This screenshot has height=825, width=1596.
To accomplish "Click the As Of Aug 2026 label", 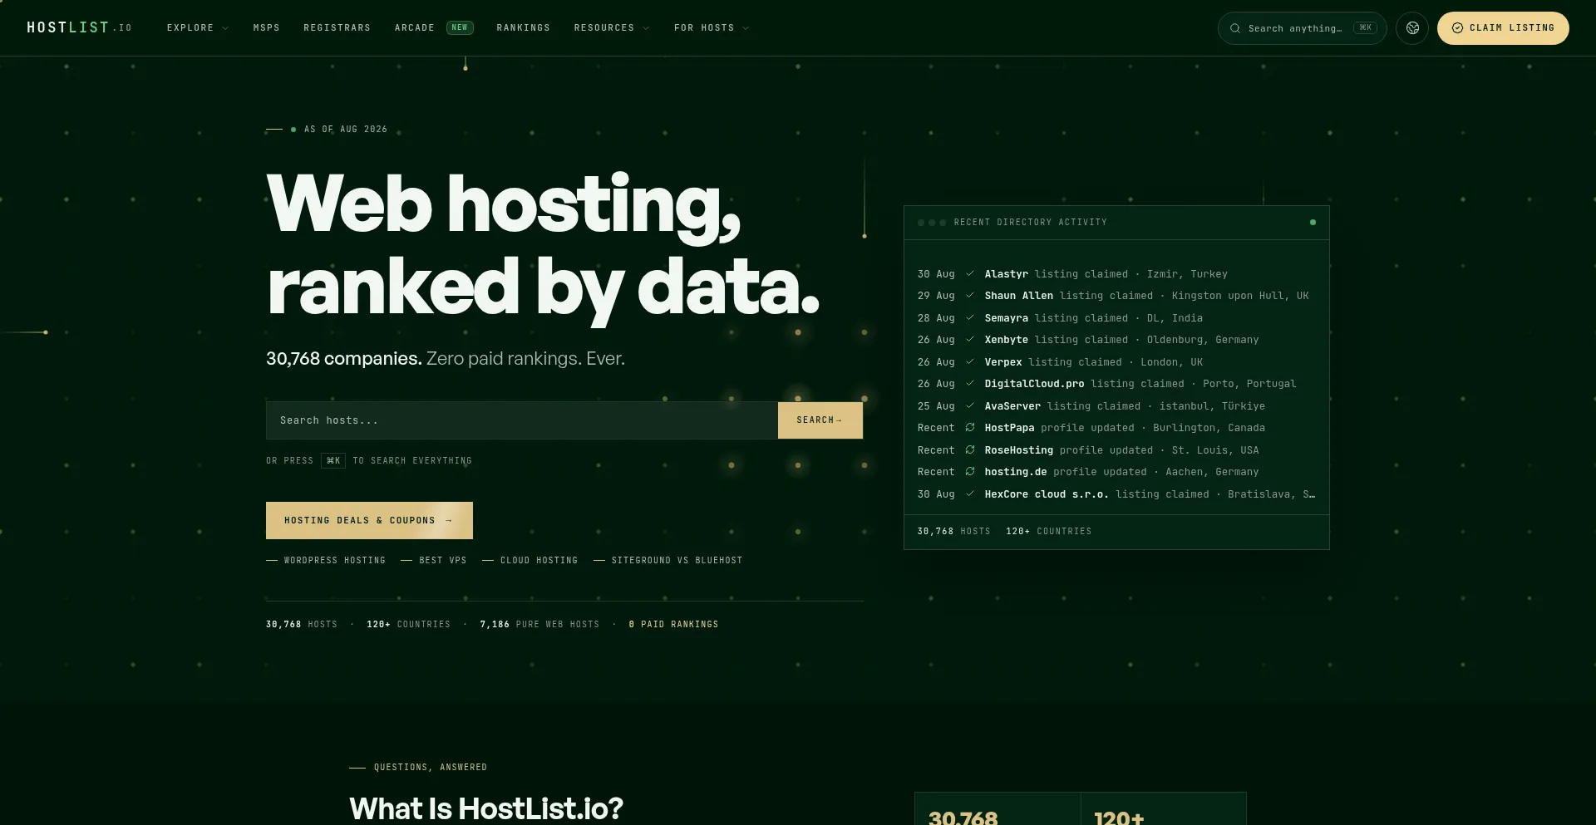I will tap(346, 130).
